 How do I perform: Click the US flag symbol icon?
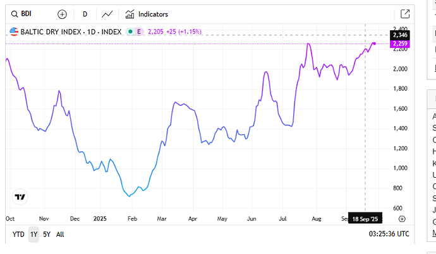pyautogui.click(x=14, y=32)
